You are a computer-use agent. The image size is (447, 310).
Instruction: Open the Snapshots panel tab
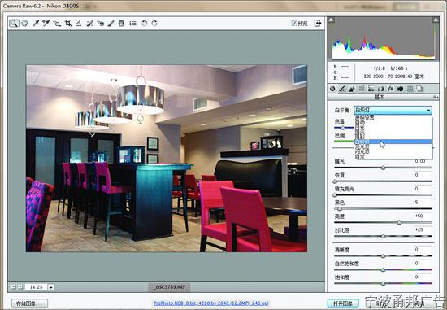tap(419, 89)
